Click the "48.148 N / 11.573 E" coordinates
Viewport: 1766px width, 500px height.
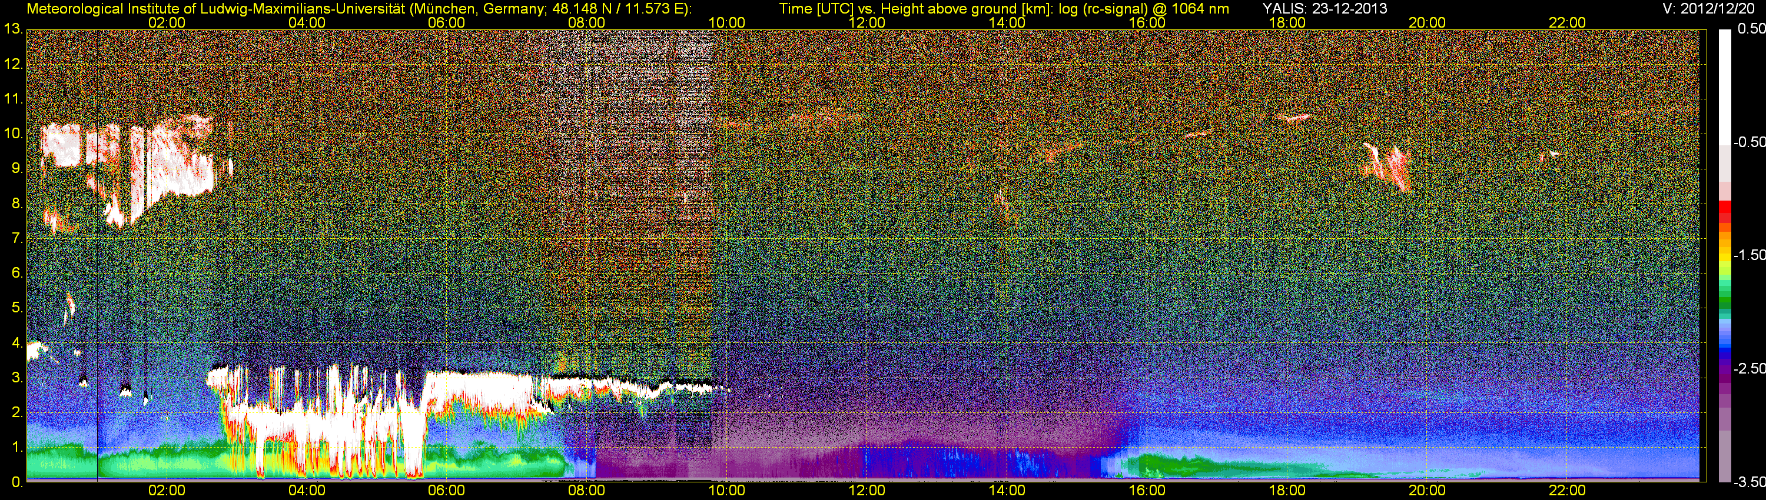pyautogui.click(x=617, y=9)
